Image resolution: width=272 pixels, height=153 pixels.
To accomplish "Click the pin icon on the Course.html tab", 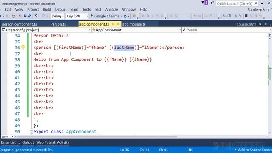I will pos(261,24).
